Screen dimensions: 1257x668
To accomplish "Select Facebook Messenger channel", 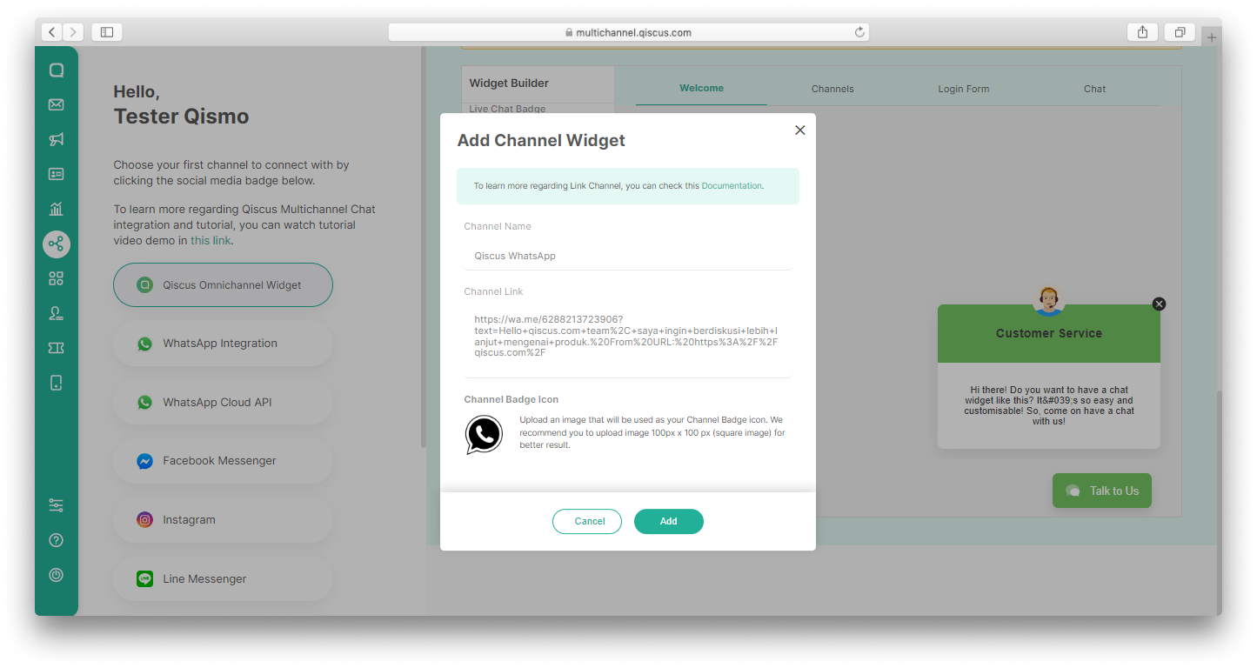I will (x=223, y=461).
